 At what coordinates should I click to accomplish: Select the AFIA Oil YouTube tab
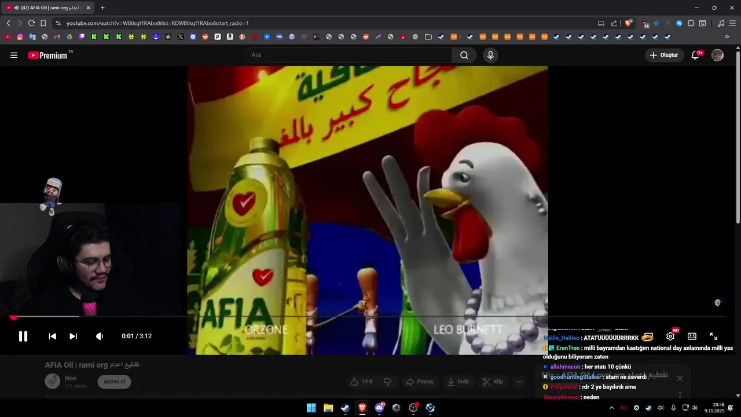pos(47,8)
